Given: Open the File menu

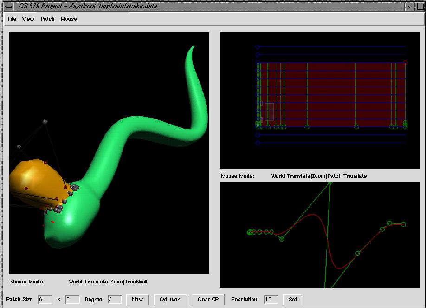Looking at the screenshot, I should (x=12, y=19).
